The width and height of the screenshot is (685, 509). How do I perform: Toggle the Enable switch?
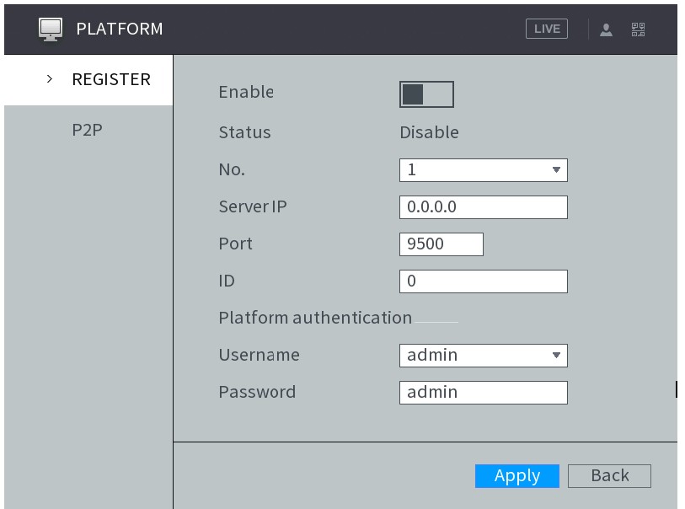[x=426, y=94]
